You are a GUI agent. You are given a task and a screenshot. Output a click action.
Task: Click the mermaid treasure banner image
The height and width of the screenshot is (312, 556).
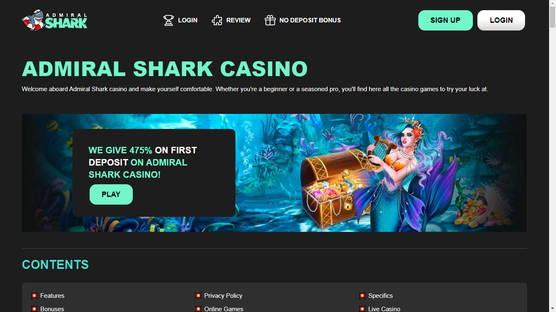pyautogui.click(x=274, y=173)
